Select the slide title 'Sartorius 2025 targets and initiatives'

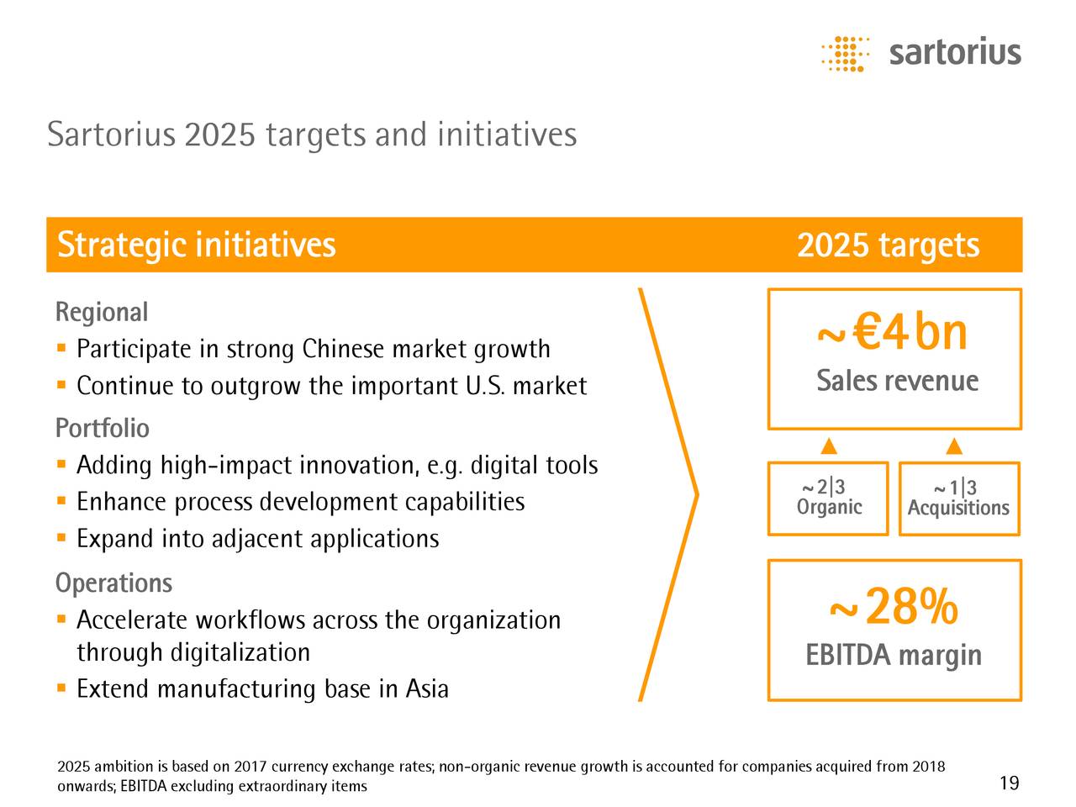312,134
